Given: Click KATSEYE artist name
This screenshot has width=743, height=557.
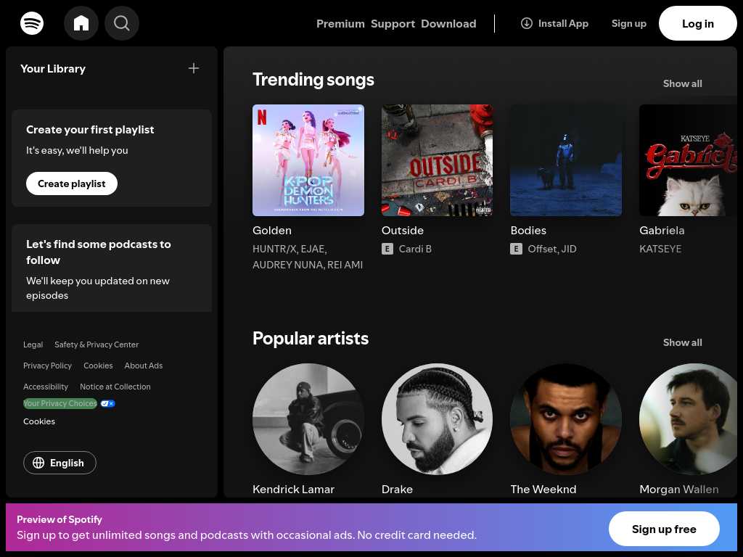Looking at the screenshot, I should point(660,249).
